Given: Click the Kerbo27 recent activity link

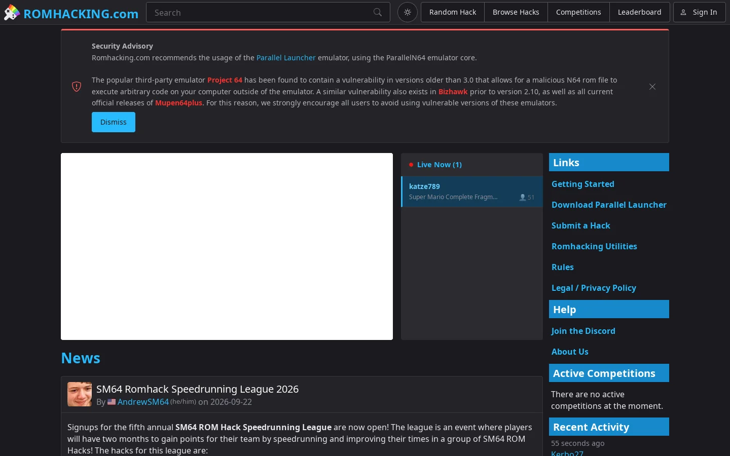Looking at the screenshot, I should click(567, 453).
